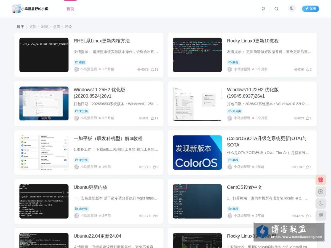Click 未分类 tag on 一加平板 post
The image size is (331, 248).
pyautogui.click(x=81, y=160)
